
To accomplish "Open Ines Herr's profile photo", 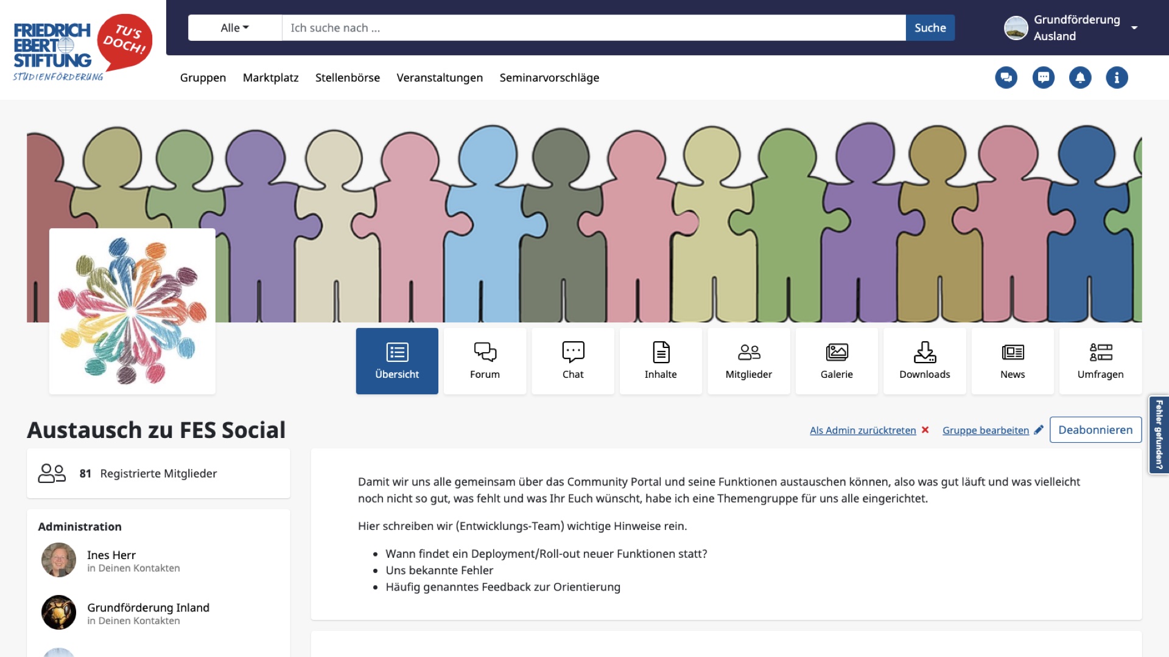I will point(58,560).
